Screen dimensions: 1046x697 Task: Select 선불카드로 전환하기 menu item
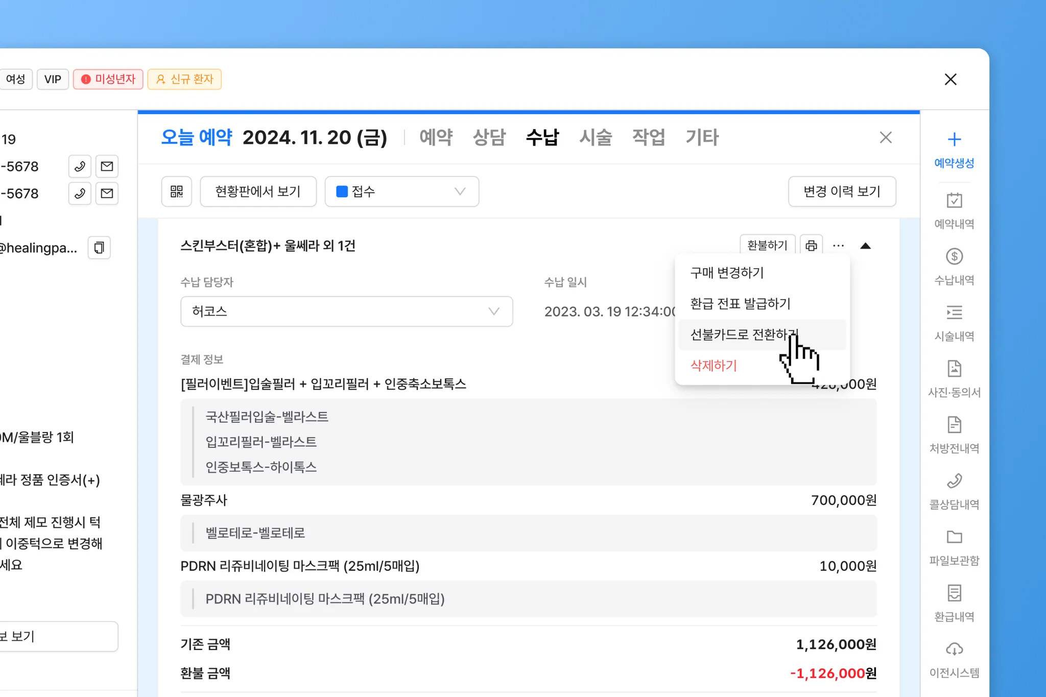[x=743, y=334]
